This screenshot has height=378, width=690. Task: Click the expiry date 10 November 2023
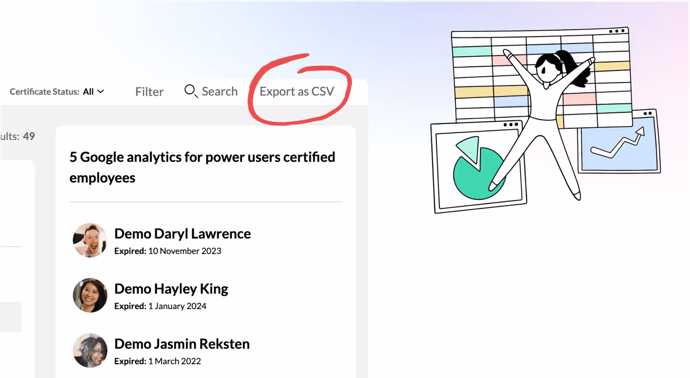point(185,251)
